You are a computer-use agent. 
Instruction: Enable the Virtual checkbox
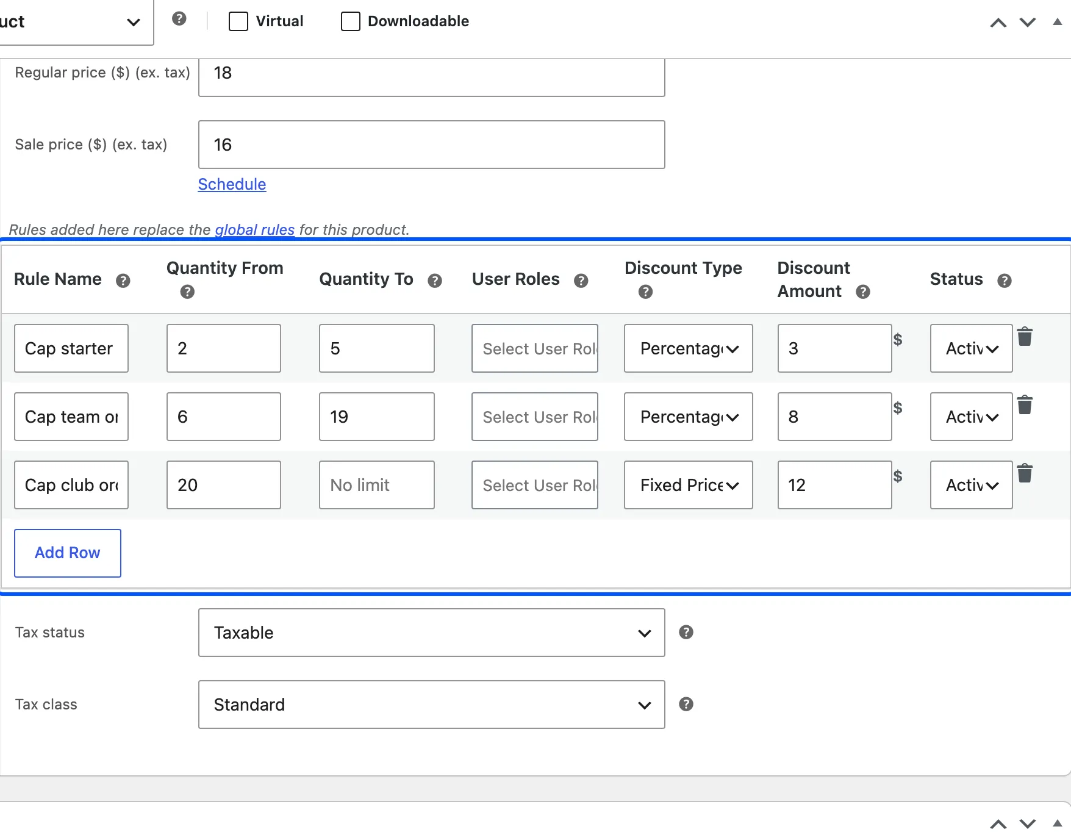[x=238, y=21]
